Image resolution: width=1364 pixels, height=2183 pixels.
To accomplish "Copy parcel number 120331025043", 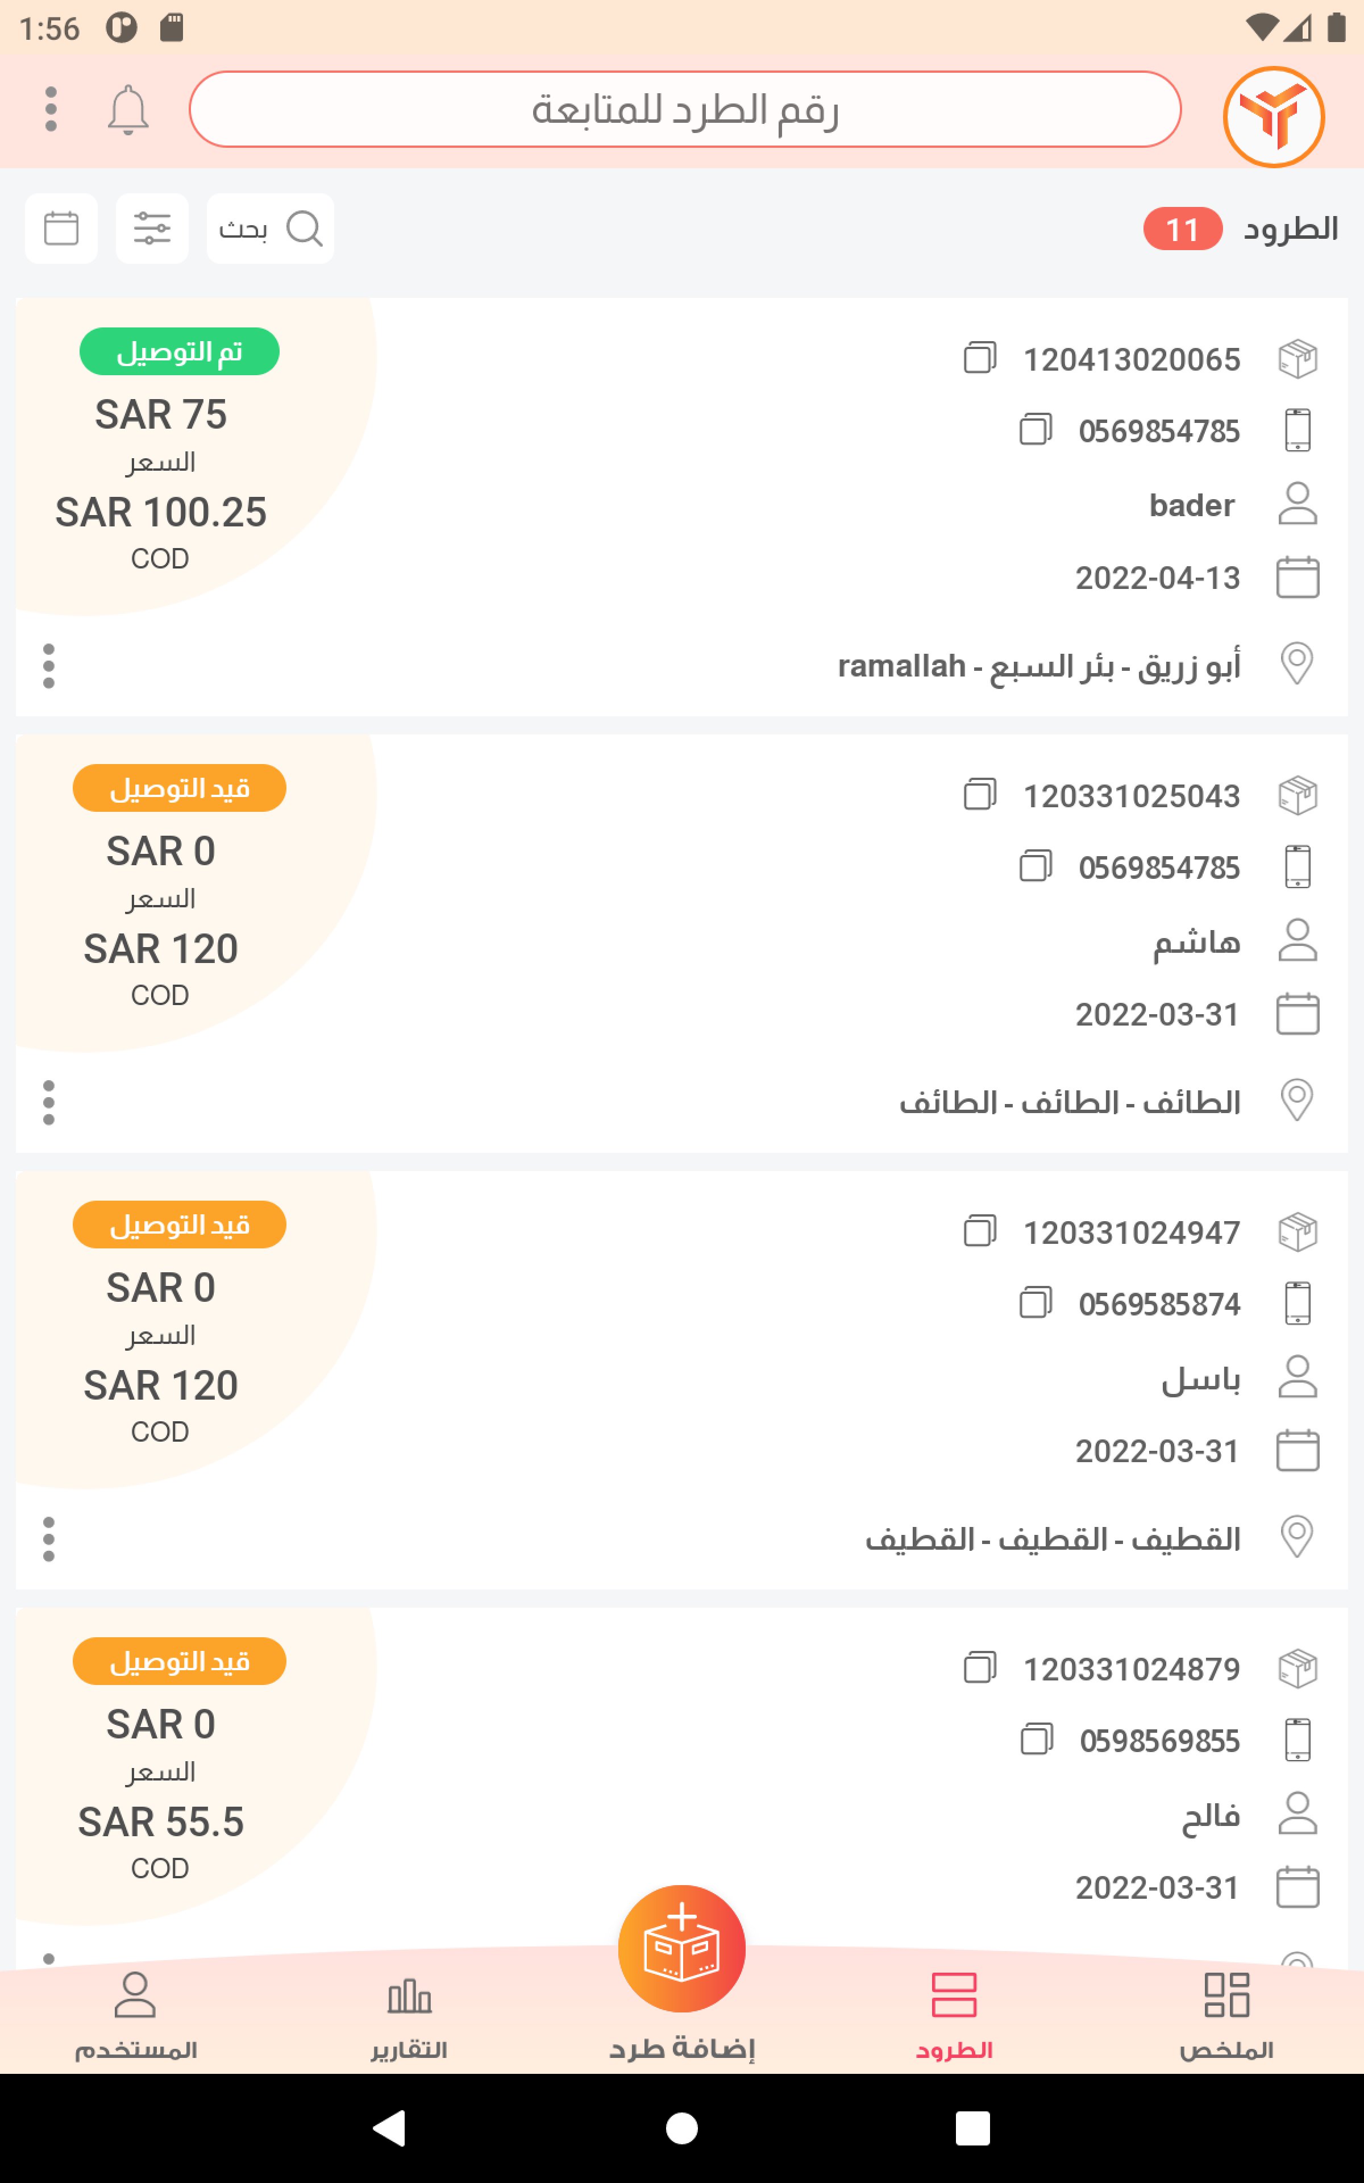I will click(x=979, y=795).
